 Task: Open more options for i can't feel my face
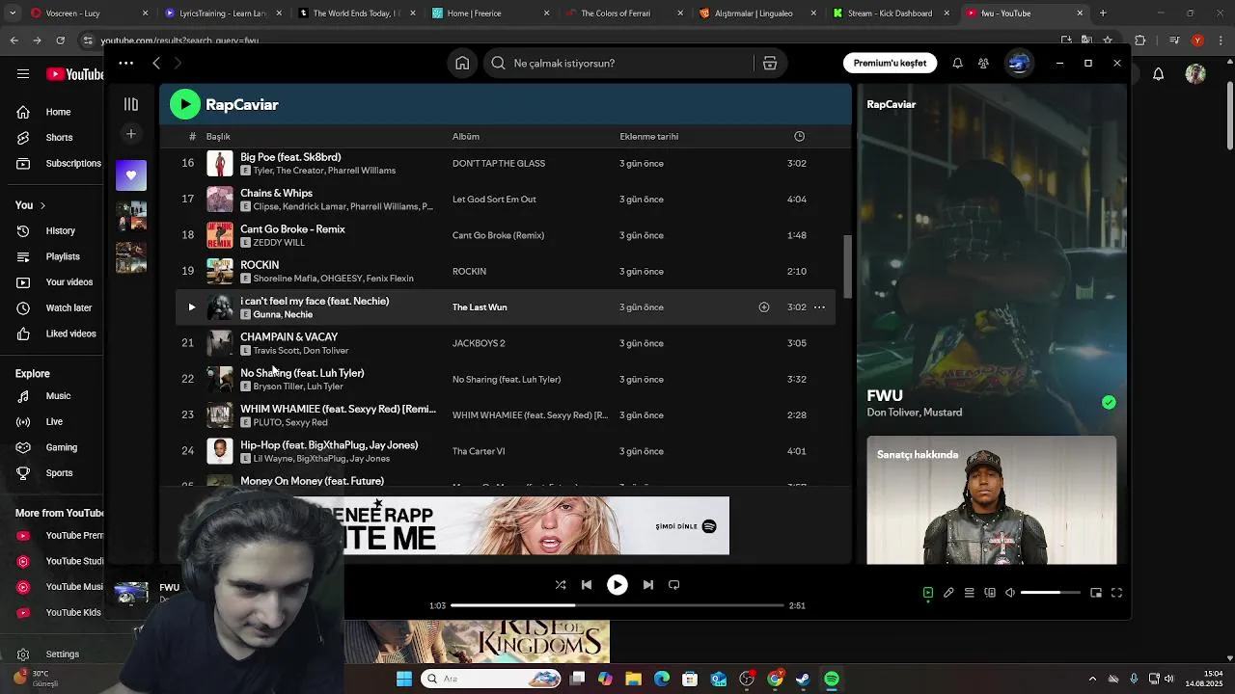(819, 307)
